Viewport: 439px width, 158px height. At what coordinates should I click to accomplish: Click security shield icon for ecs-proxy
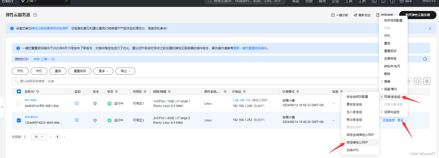(95, 120)
